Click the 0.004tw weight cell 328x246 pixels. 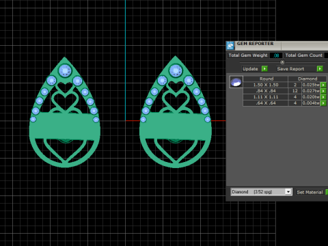pos(311,103)
